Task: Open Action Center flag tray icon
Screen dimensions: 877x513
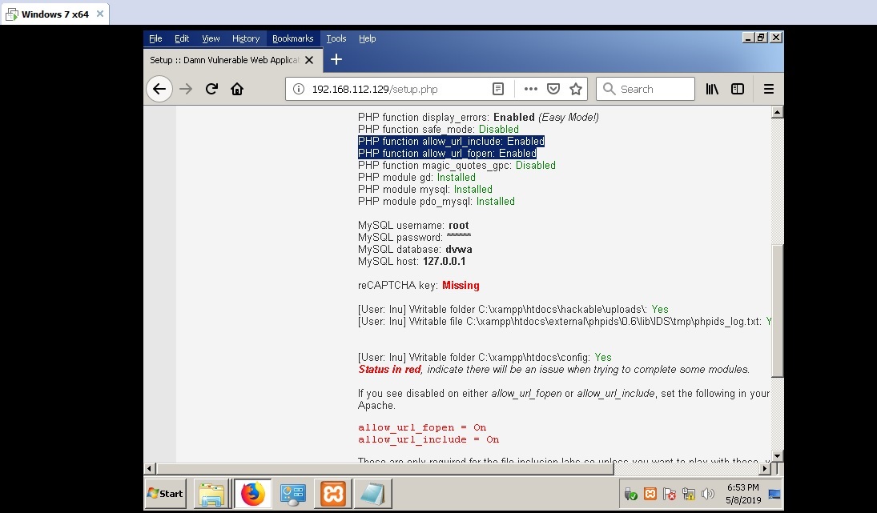Action: point(669,494)
